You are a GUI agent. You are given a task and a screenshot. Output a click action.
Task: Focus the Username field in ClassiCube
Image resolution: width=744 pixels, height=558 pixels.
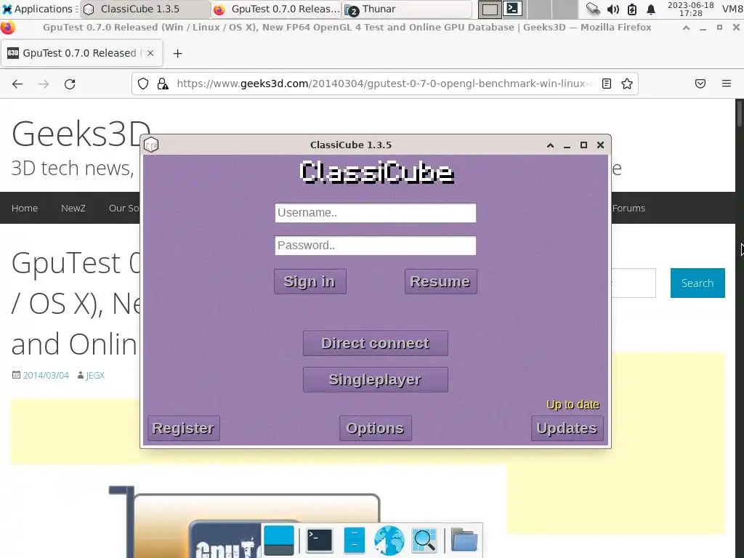376,213
